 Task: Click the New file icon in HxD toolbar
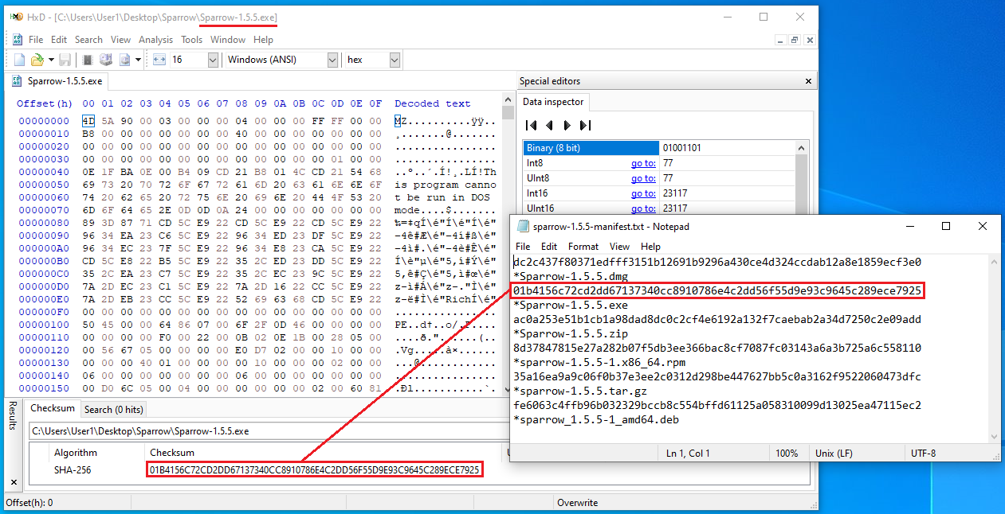point(19,60)
